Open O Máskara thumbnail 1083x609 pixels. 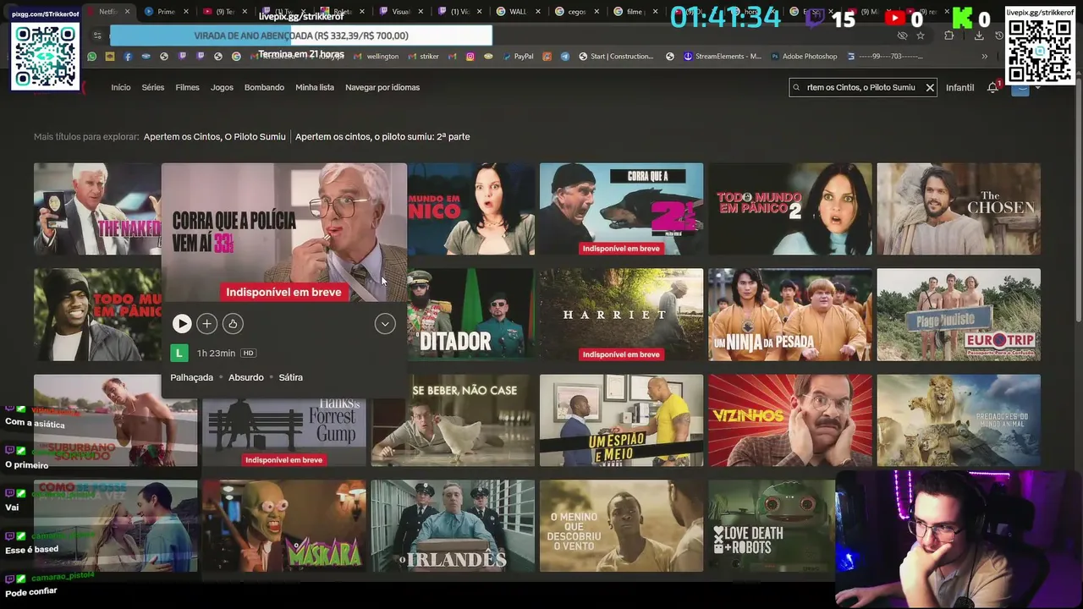[x=284, y=526]
